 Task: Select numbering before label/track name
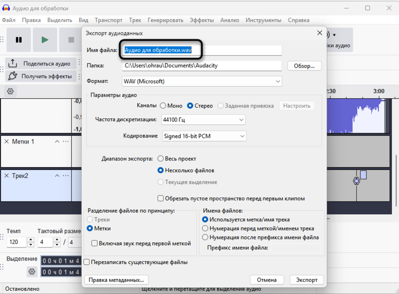[205, 228]
